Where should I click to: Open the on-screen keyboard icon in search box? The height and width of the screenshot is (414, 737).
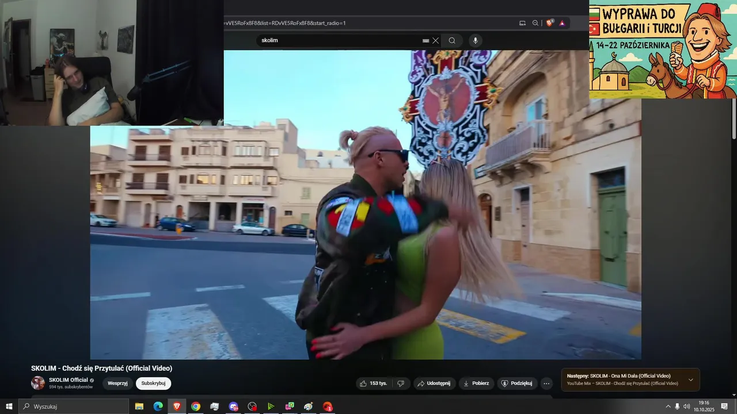pyautogui.click(x=426, y=40)
